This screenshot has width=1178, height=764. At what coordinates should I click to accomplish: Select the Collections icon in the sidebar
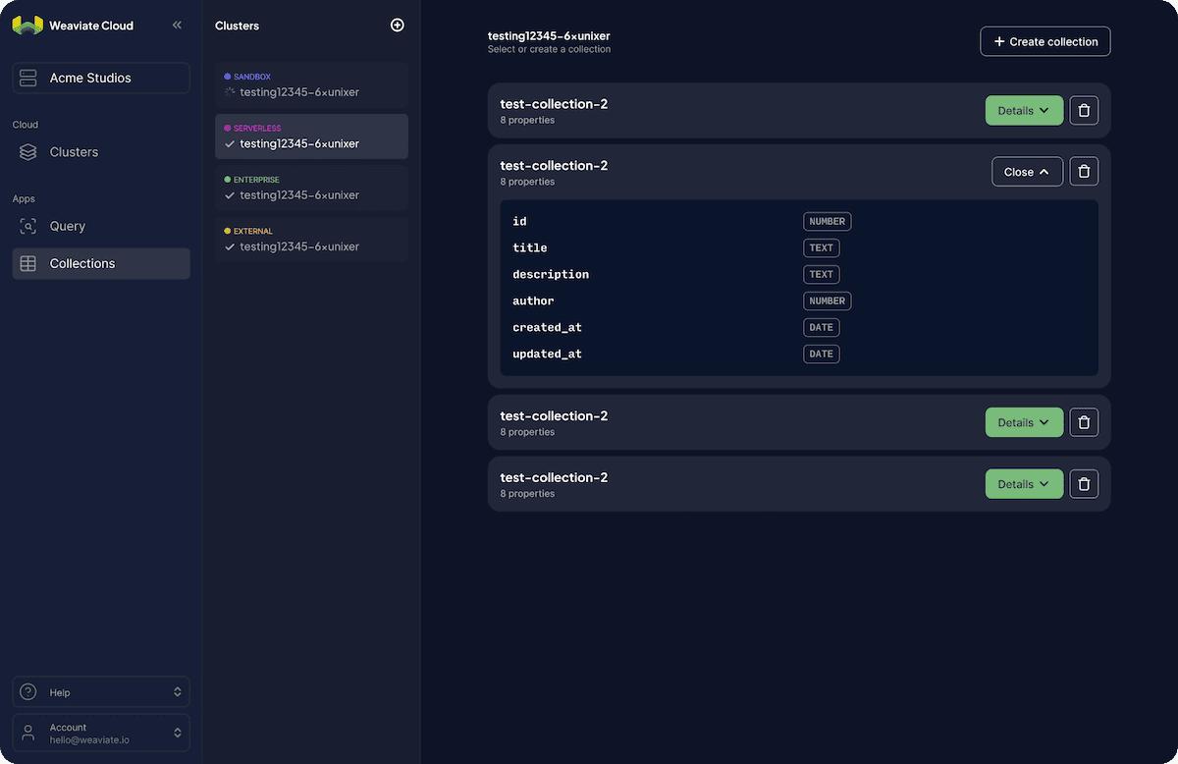click(27, 263)
